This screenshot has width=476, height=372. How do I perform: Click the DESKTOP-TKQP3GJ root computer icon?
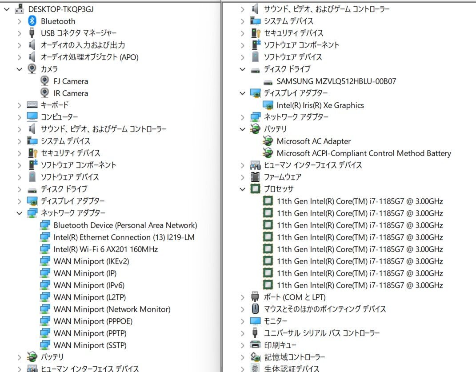(x=19, y=9)
